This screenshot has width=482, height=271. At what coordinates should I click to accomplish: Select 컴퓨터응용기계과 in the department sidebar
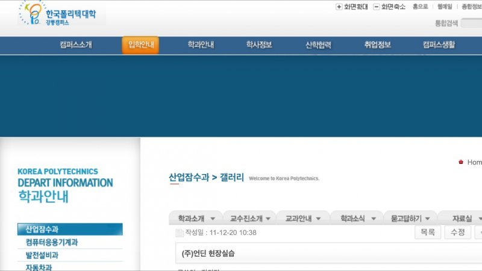coord(52,243)
